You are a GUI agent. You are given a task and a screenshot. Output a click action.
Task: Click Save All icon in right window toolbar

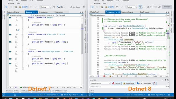[x=112, y=7]
